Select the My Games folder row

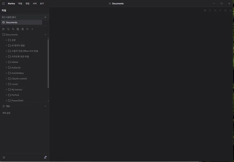point(24,89)
